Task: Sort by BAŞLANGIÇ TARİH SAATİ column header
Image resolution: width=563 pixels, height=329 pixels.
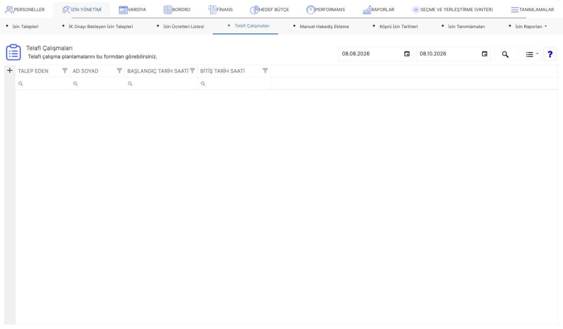Action: [x=158, y=71]
